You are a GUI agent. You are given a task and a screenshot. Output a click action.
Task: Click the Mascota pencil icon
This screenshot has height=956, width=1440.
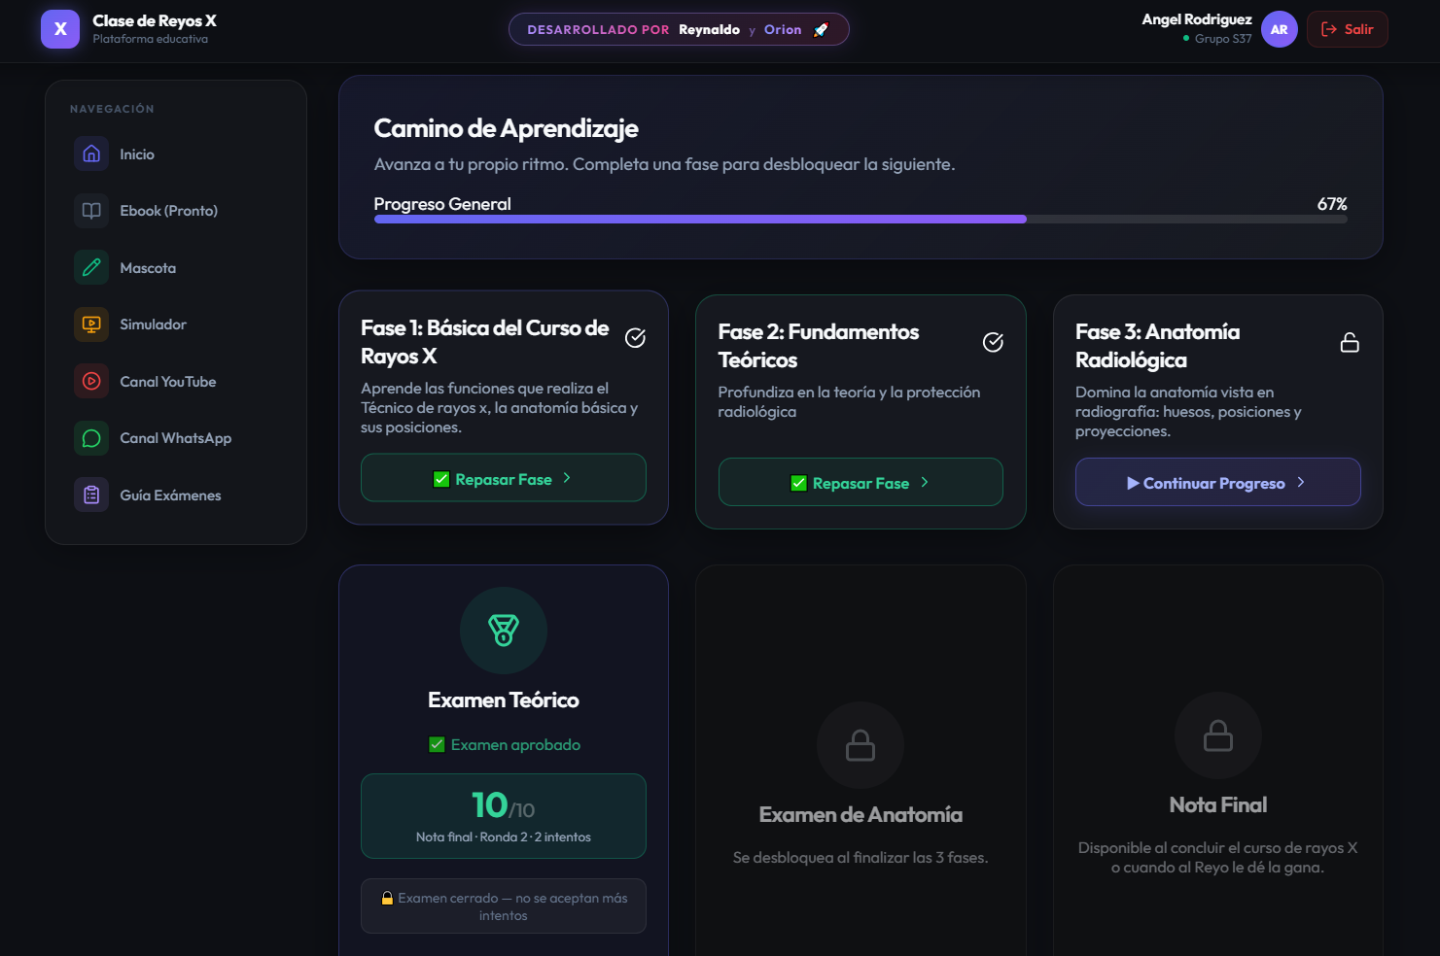click(90, 267)
